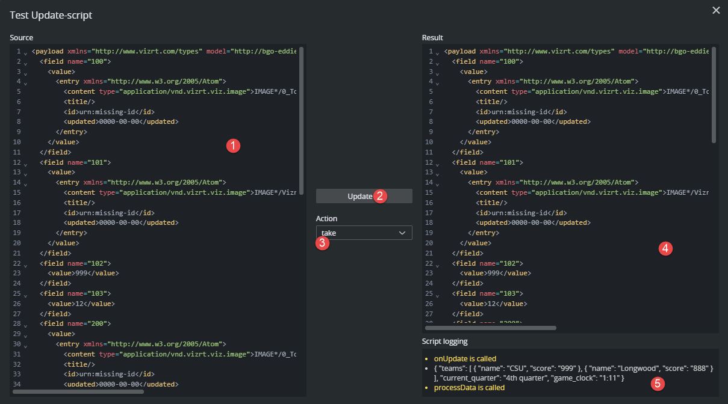
Task: Collapse the payload element in Result line 1
Action: (437, 53)
